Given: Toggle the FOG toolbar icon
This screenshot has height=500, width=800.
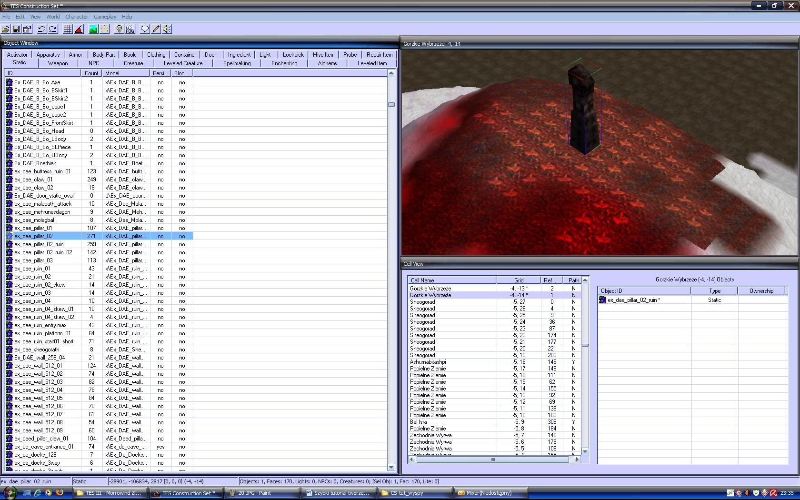Looking at the screenshot, I should pos(130,29).
